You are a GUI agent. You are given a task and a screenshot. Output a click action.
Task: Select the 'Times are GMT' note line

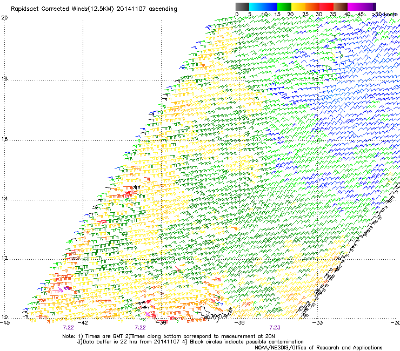[x=169, y=336]
